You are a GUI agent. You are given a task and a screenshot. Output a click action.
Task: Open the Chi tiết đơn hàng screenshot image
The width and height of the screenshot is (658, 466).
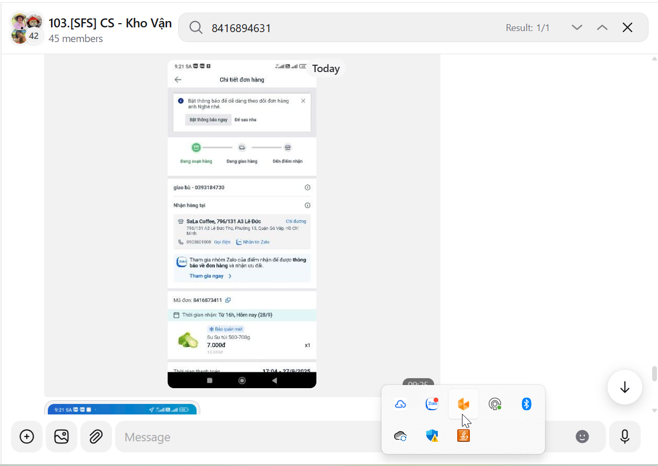click(242, 224)
